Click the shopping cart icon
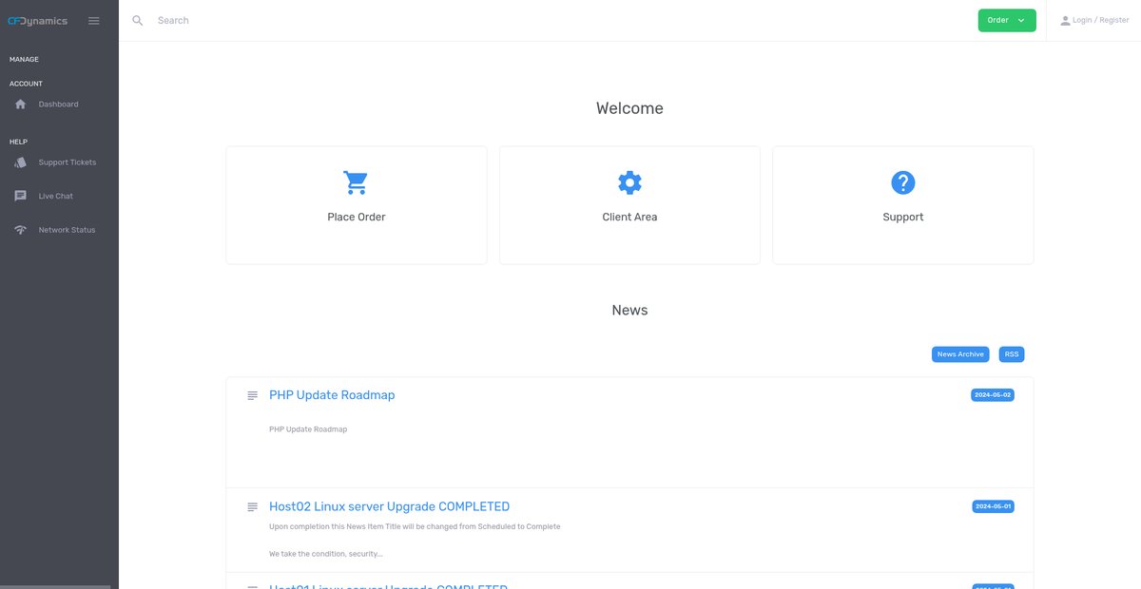Viewport: 1141px width, 589px height. click(x=356, y=182)
